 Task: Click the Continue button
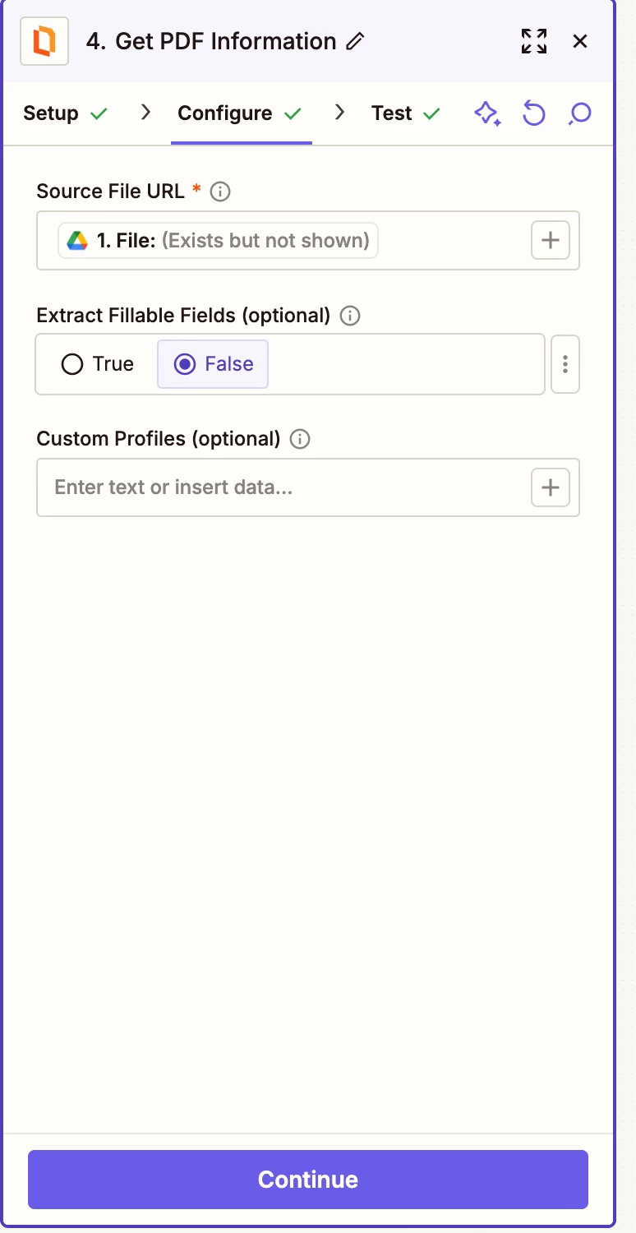(308, 1180)
